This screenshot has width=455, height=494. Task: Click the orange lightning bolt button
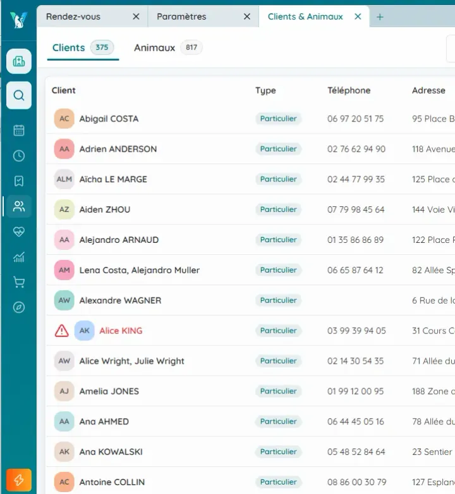19,480
